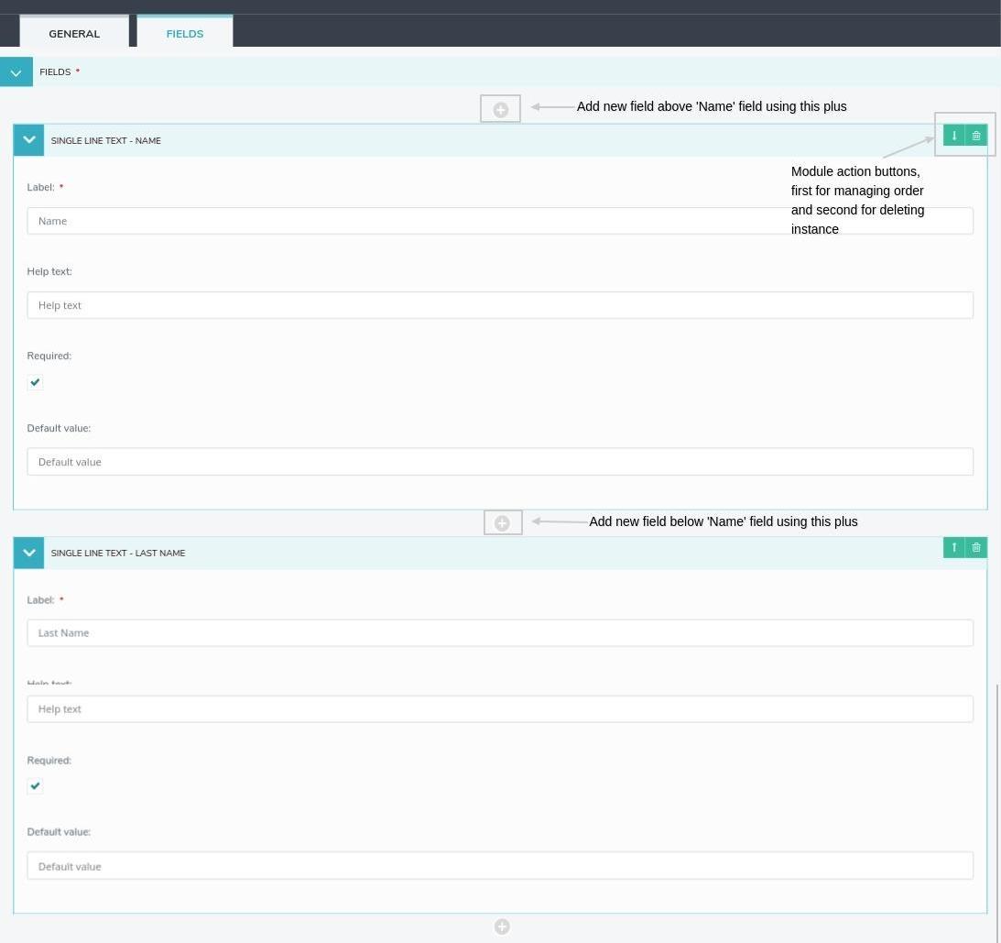This screenshot has width=1001, height=943.
Task: Click the Last Name Default value input
Action: pyautogui.click(x=500, y=866)
